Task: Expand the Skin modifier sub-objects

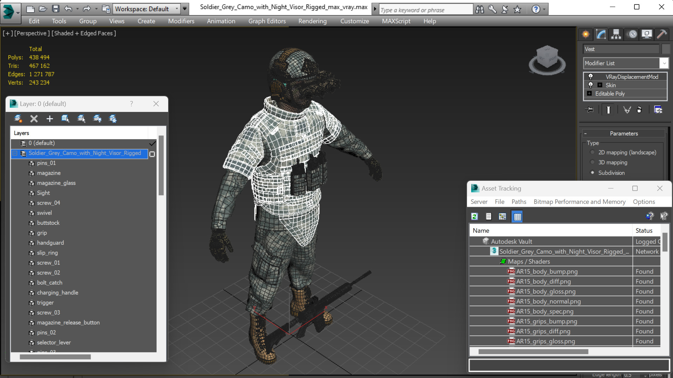Action: [600, 85]
